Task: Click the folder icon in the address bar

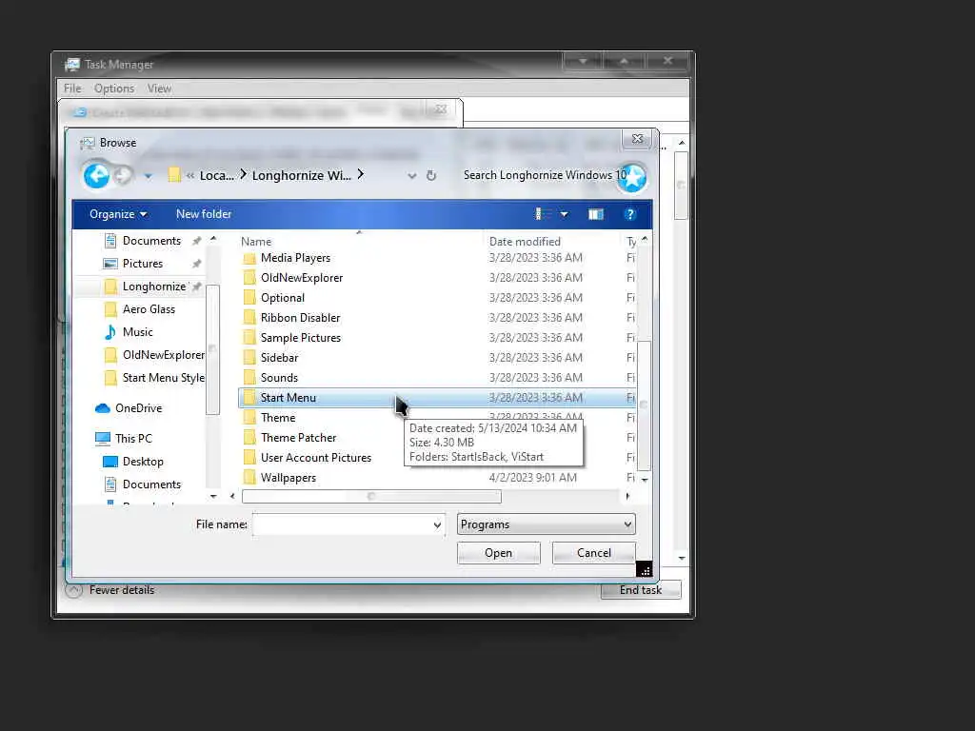Action: click(x=174, y=175)
